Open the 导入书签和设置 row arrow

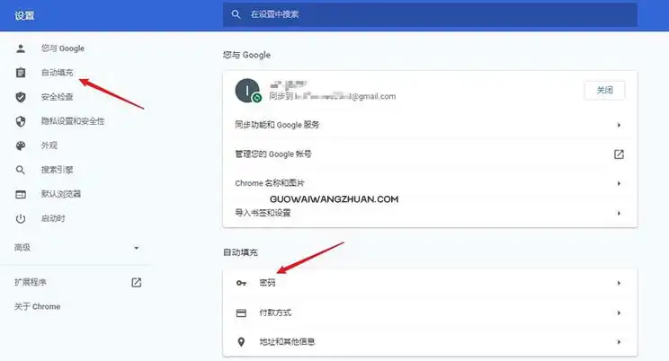click(x=619, y=213)
